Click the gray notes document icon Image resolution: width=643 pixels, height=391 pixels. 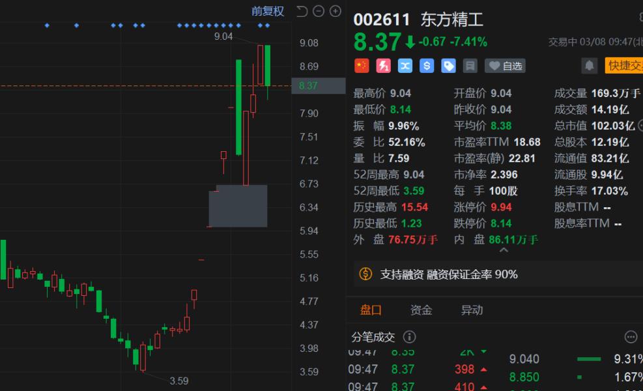click(x=470, y=66)
